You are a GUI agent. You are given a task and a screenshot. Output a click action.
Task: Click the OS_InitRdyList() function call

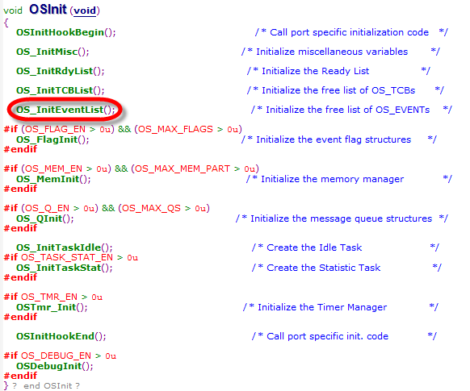(61, 71)
